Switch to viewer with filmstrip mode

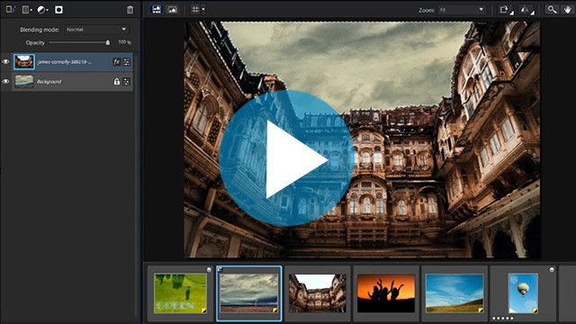point(157,10)
